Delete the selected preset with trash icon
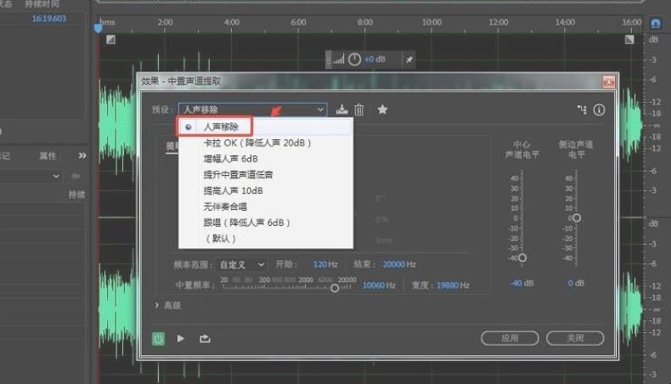 click(x=359, y=110)
